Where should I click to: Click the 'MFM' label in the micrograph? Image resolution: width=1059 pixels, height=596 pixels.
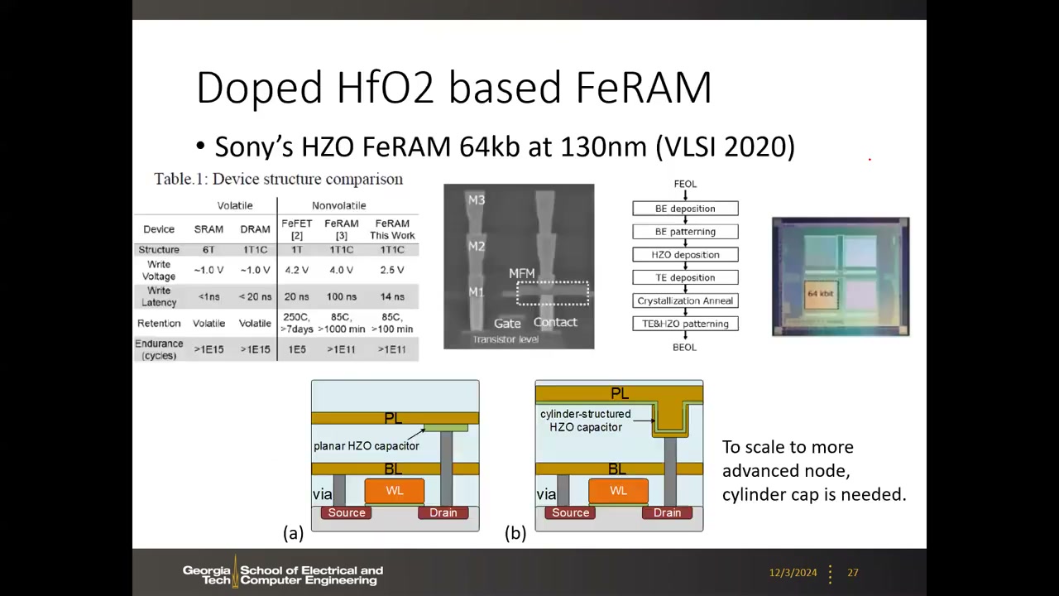522,273
